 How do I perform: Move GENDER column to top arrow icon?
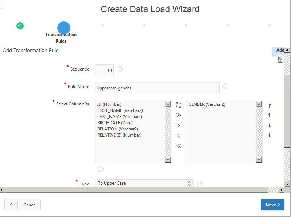269,105
